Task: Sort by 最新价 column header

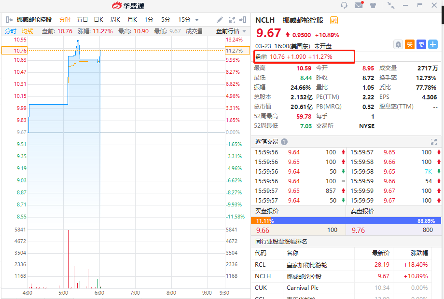Action: [381, 253]
